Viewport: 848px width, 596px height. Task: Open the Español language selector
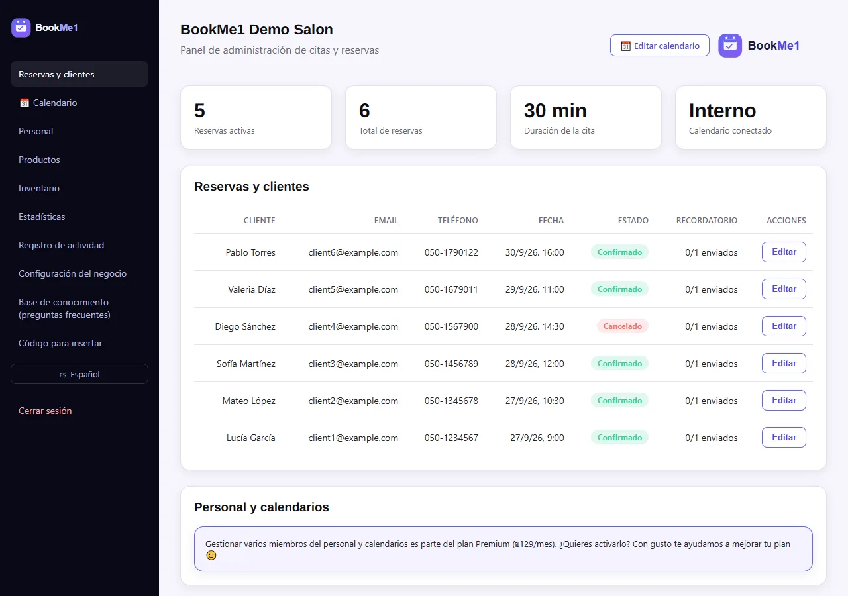click(79, 374)
